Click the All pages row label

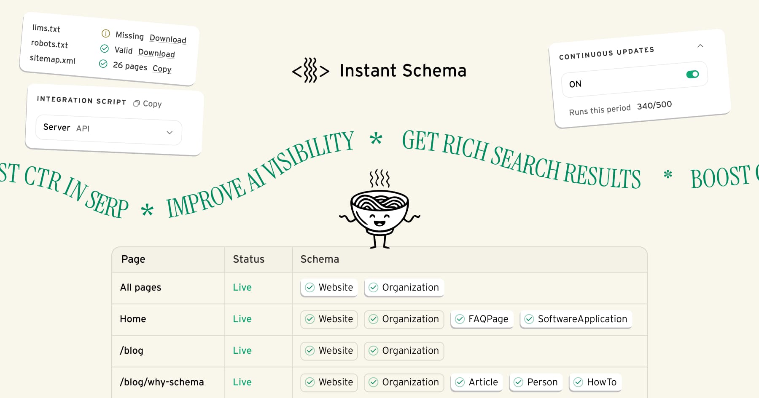(x=140, y=287)
